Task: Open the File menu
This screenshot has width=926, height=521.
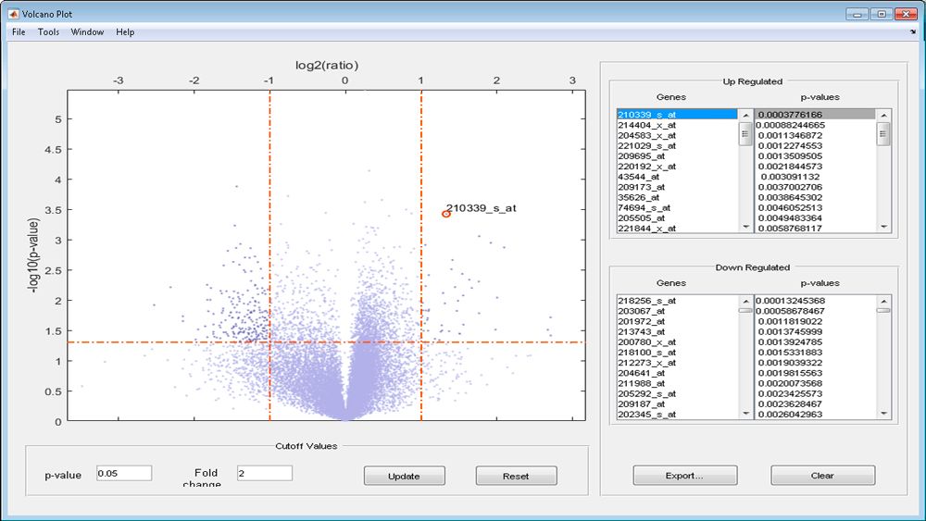Action: pos(19,31)
